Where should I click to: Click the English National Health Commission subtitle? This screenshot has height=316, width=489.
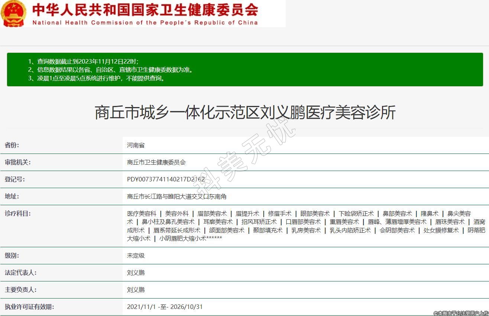tap(145, 22)
